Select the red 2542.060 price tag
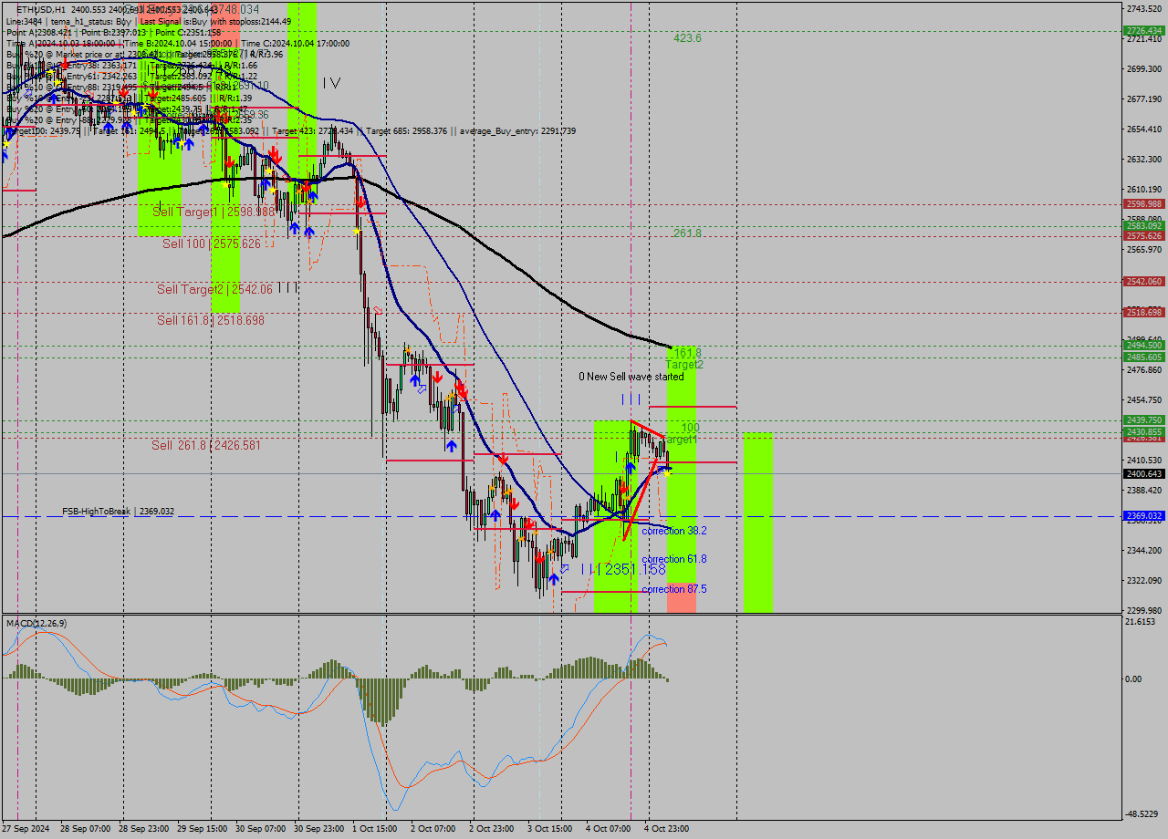The image size is (1168, 839). (x=1144, y=281)
